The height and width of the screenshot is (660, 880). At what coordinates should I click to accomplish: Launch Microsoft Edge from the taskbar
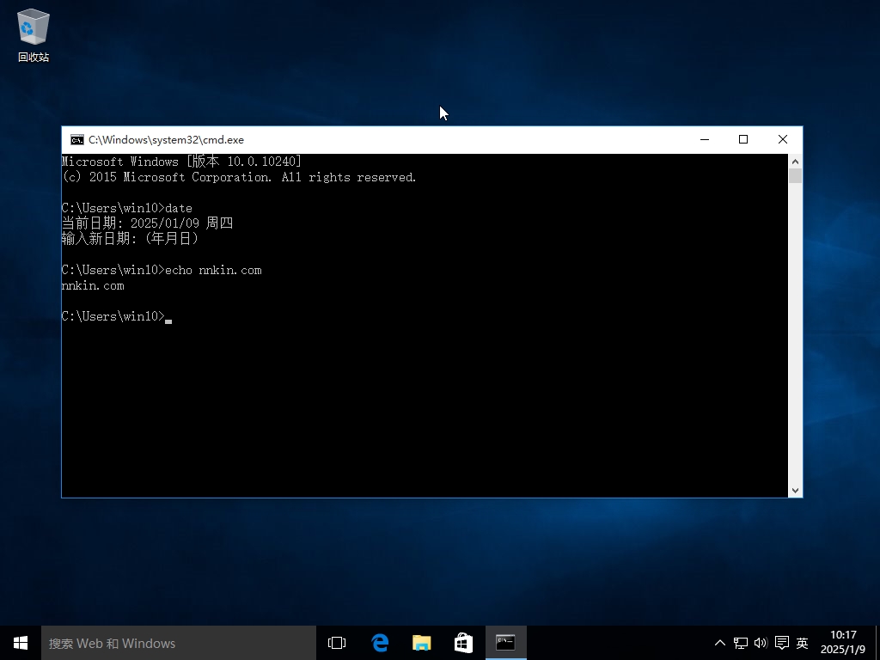click(x=380, y=643)
